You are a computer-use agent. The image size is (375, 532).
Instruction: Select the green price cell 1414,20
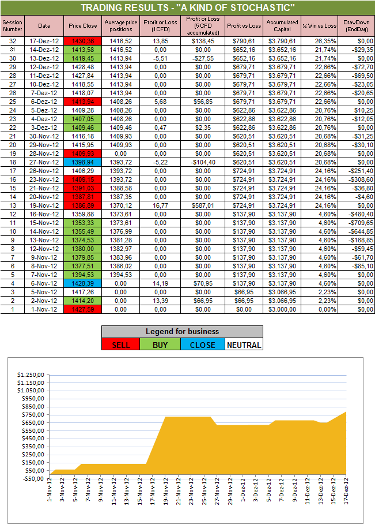point(82,301)
